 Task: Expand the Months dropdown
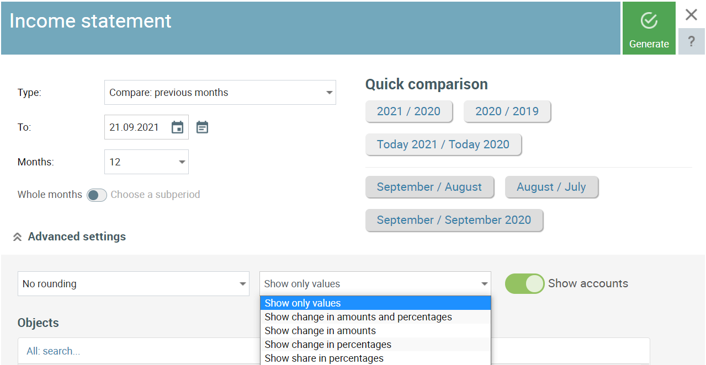(146, 162)
